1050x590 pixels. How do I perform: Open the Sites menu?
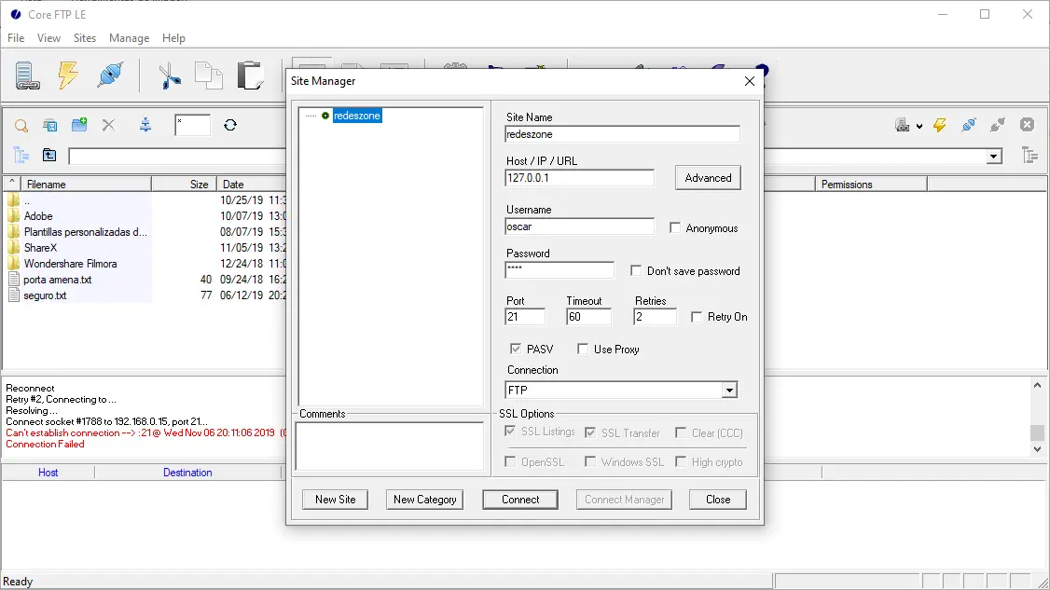pyautogui.click(x=84, y=38)
